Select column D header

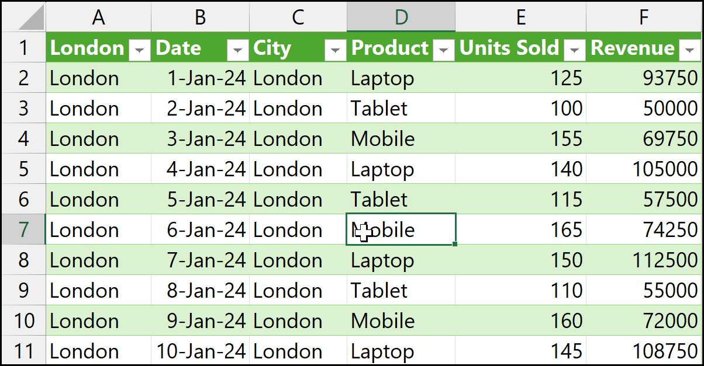[x=401, y=18]
